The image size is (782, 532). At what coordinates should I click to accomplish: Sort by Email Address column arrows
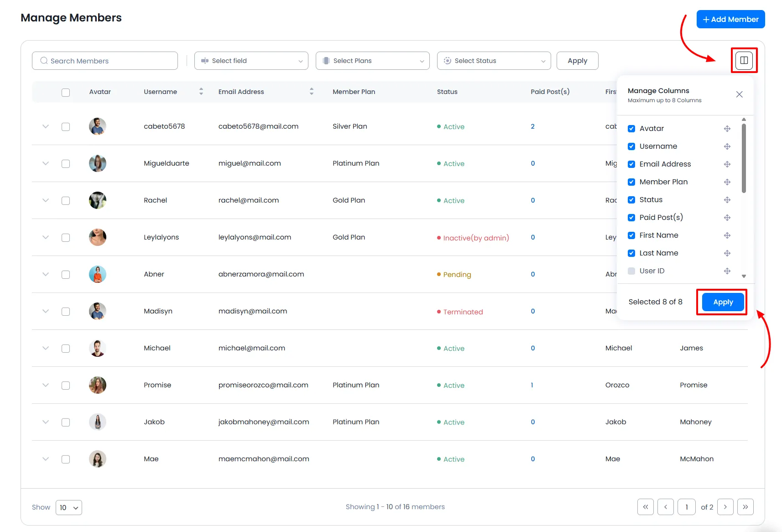312,91
